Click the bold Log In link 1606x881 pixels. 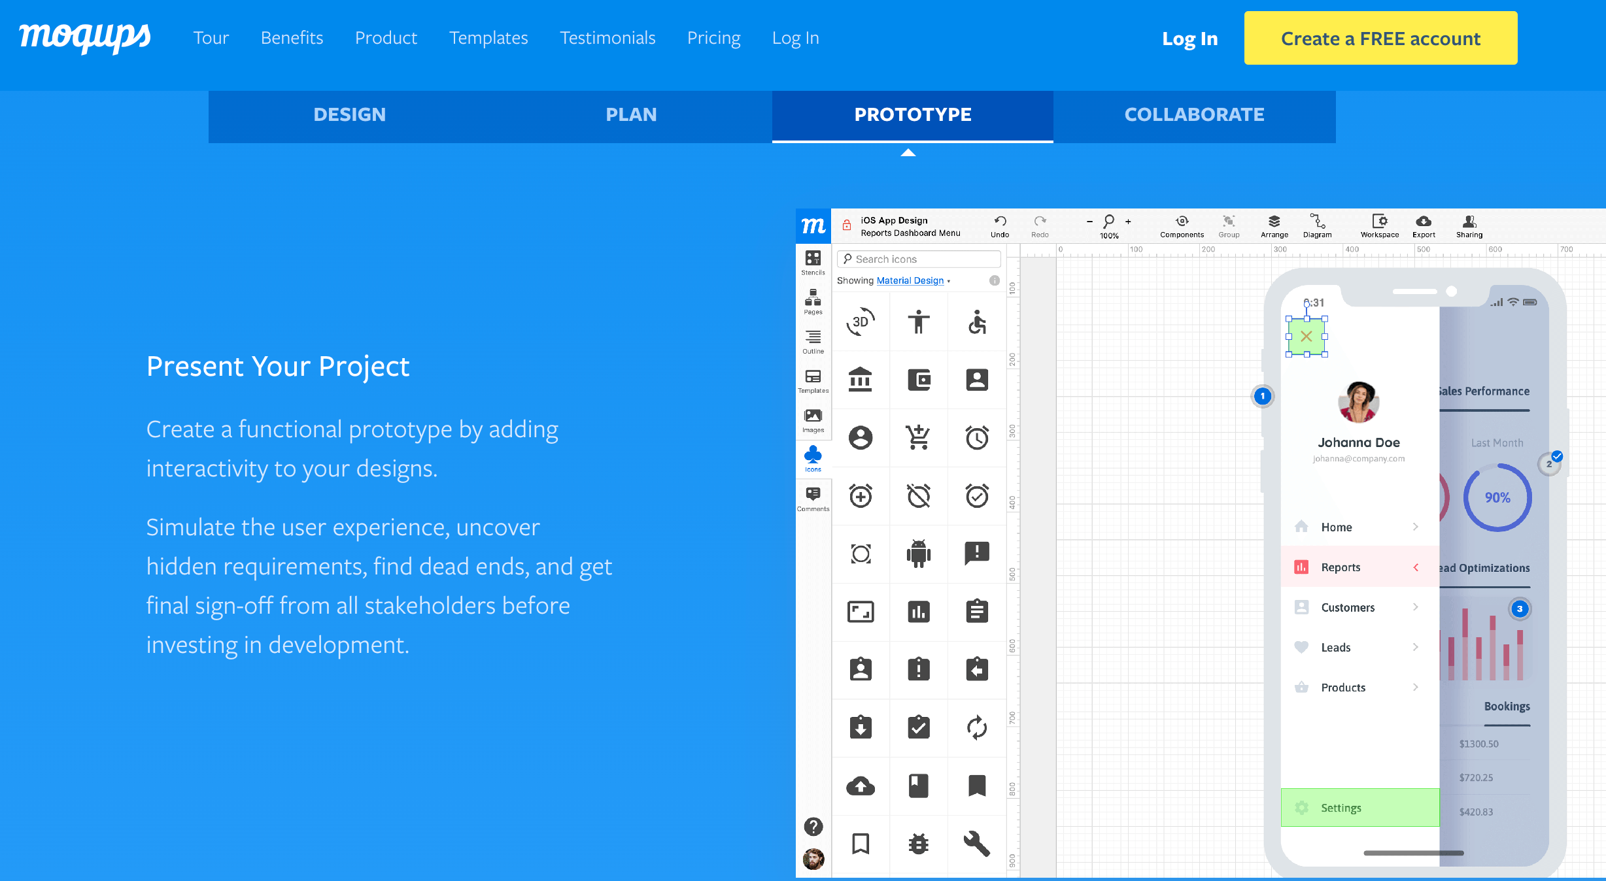1189,39
